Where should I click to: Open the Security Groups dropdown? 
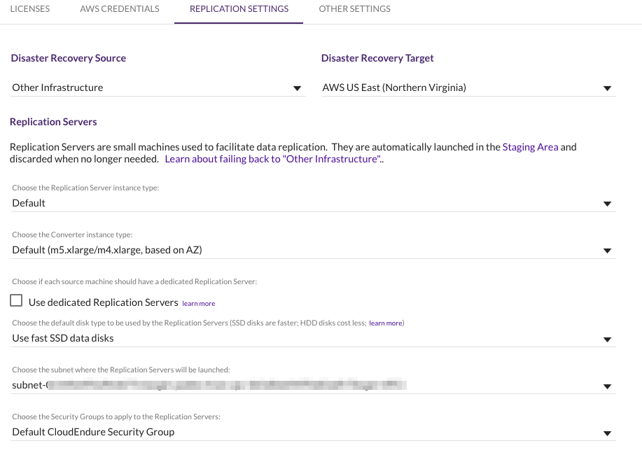(313, 432)
